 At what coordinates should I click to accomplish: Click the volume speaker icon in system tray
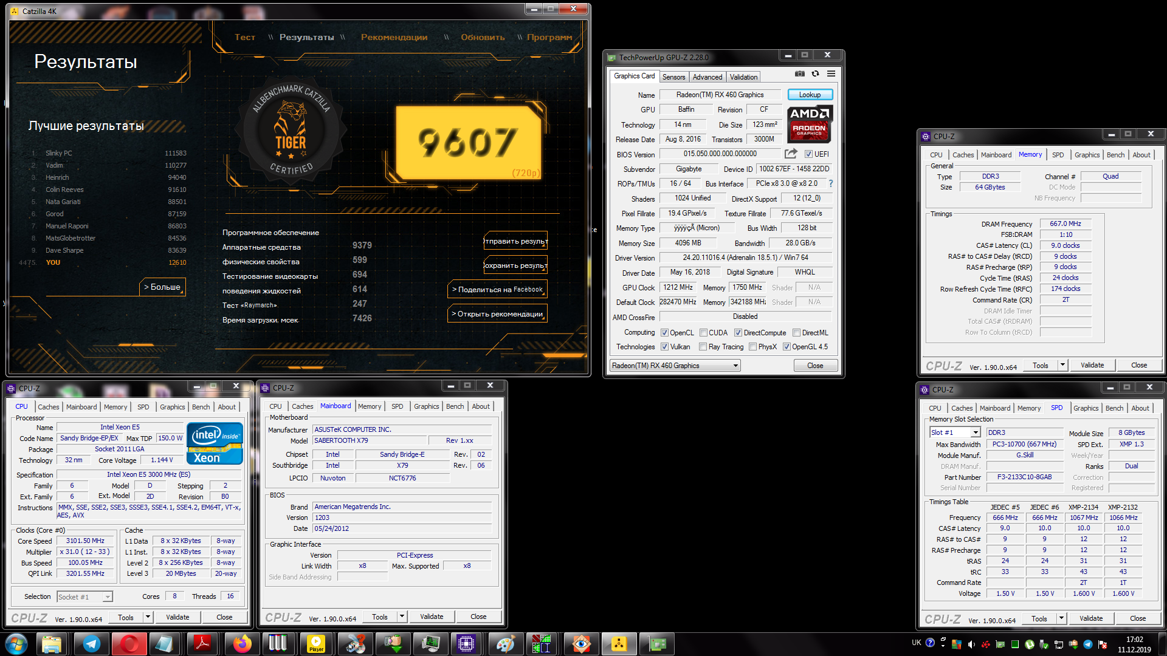pos(971,644)
